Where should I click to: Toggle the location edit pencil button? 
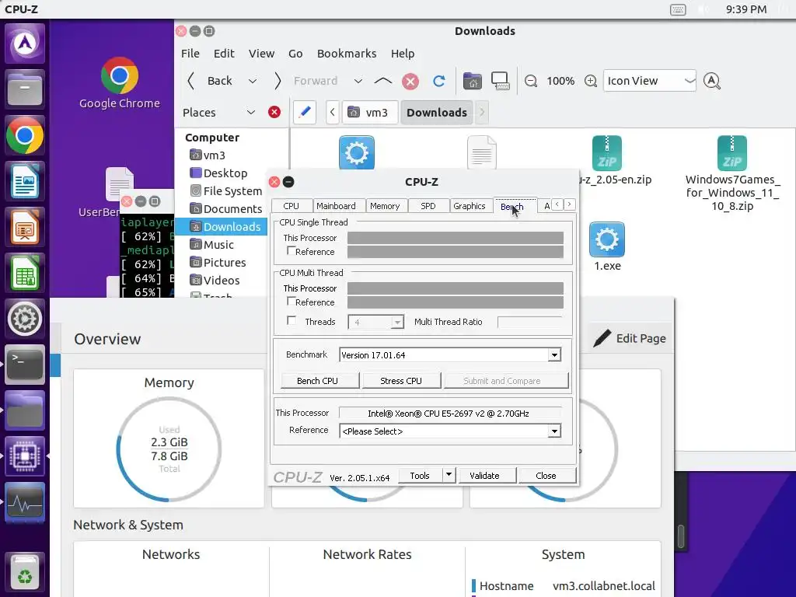tap(305, 112)
